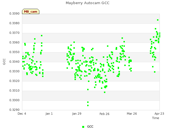
Task: Click the Feb 26 x-axis label
Action: point(105,114)
